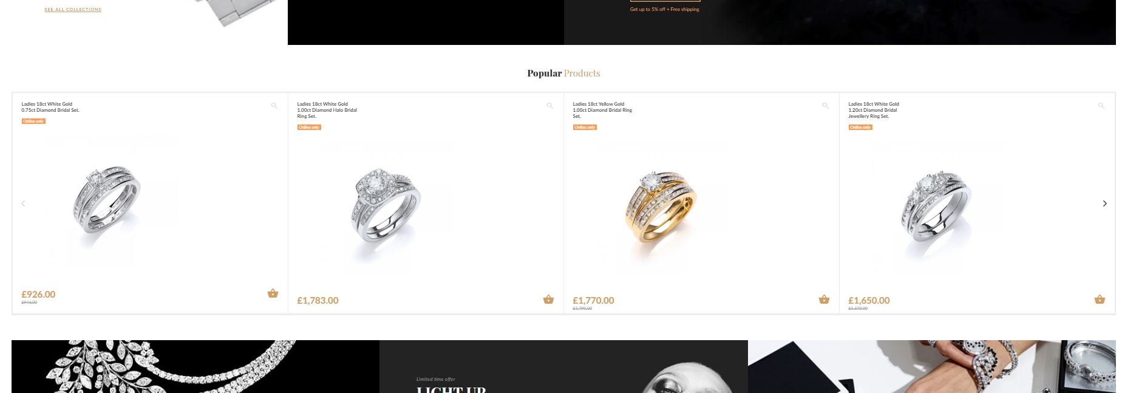Image resolution: width=1122 pixels, height=393 pixels.
Task: Open Ladies 18ct White Gold 0.75ct title
Action: tap(50, 107)
